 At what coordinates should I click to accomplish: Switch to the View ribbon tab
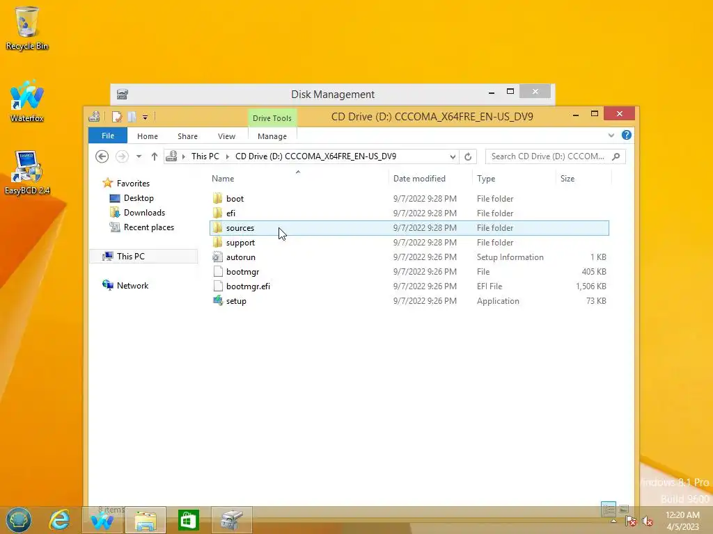click(226, 136)
